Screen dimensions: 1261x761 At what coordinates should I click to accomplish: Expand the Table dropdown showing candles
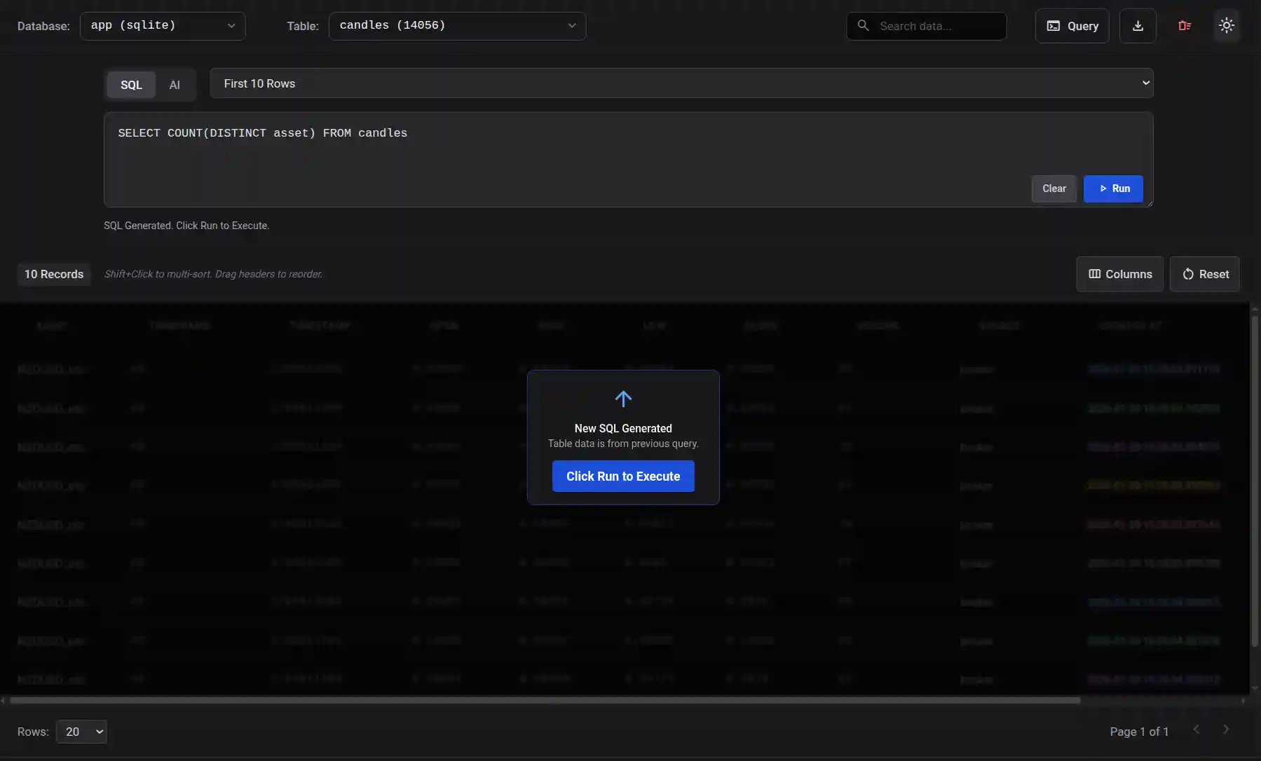[x=457, y=26]
